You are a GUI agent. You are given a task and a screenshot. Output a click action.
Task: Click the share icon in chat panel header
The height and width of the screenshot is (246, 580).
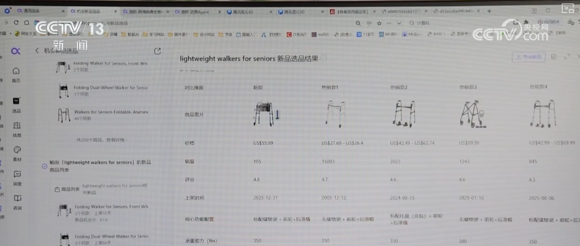point(158,51)
